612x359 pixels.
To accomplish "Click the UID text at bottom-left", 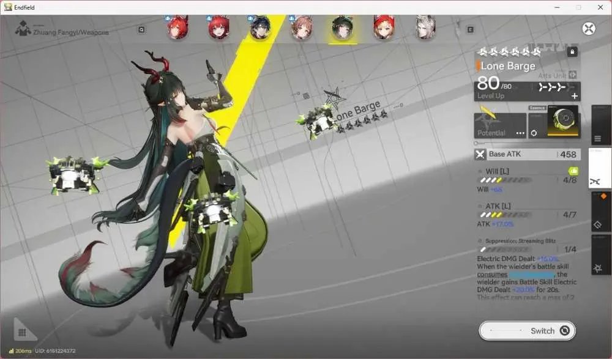I will click(x=55, y=351).
